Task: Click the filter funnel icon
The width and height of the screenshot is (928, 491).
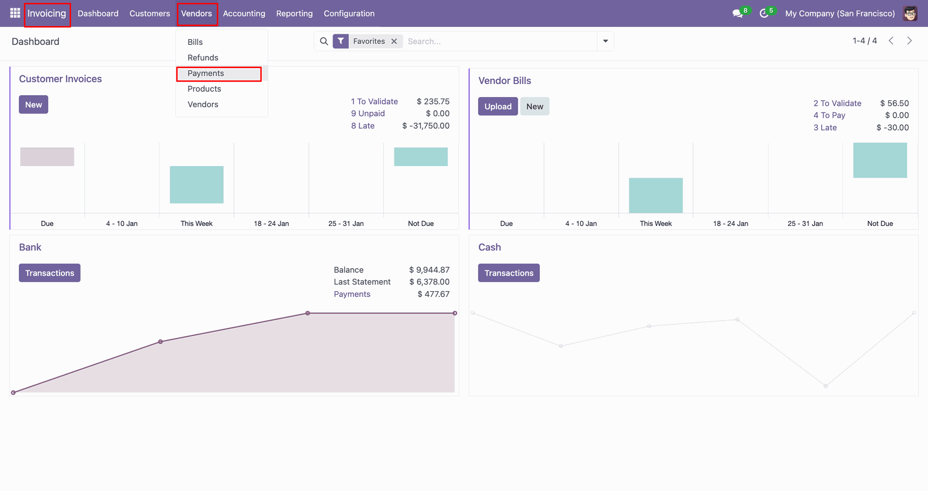Action: (x=341, y=42)
